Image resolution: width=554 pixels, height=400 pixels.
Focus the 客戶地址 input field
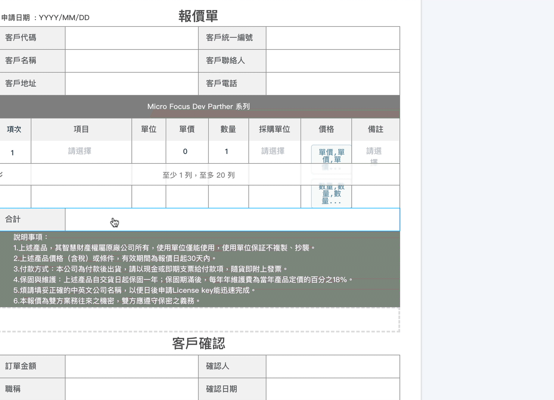click(x=131, y=83)
